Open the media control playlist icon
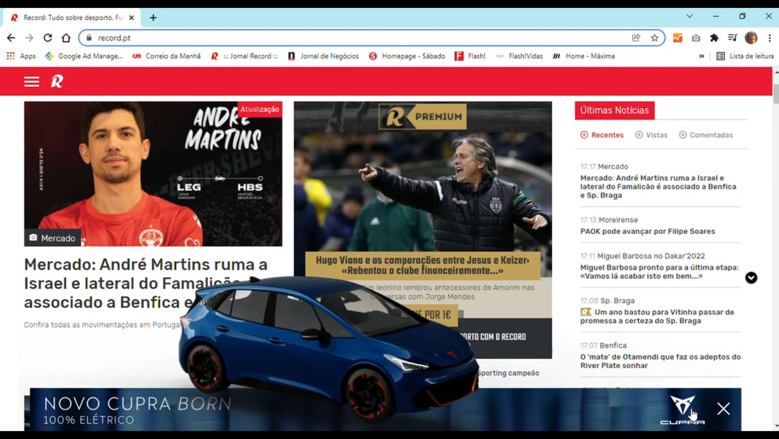Viewport: 779px width, 439px height. pyautogui.click(x=733, y=38)
